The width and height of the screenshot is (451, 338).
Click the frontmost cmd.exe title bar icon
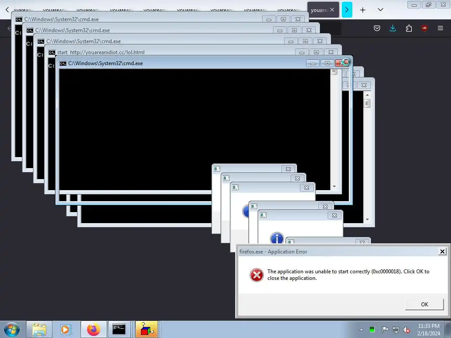pos(63,63)
